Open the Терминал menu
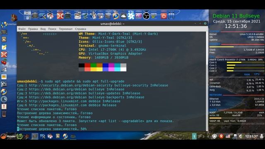265x149 pixels. point(65,29)
